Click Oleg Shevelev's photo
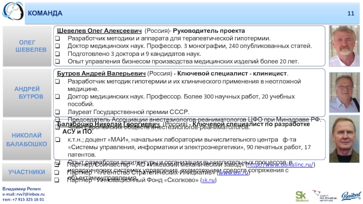363x204 pixels. (x=344, y=46)
